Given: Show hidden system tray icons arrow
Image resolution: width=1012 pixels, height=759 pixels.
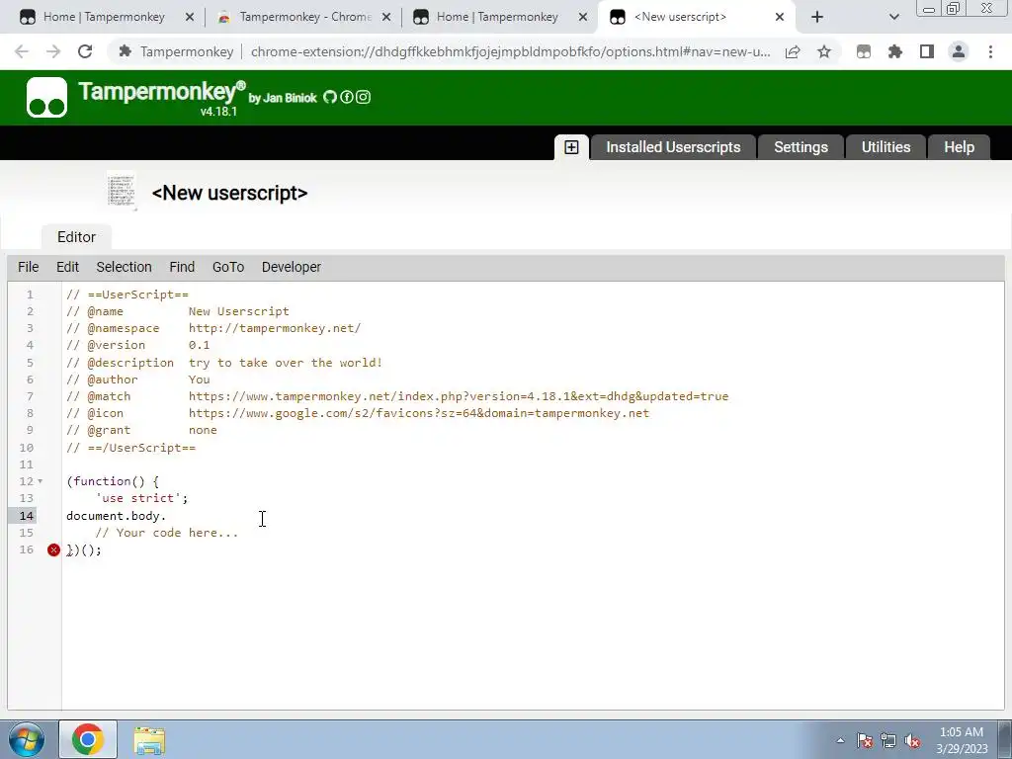Looking at the screenshot, I should point(840,740).
